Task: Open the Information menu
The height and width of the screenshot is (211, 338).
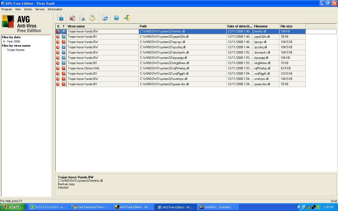Action: pyautogui.click(x=55, y=9)
